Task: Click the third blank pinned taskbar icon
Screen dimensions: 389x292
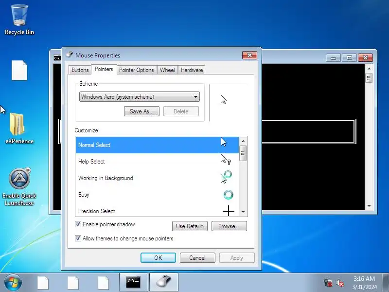Action: (103, 283)
